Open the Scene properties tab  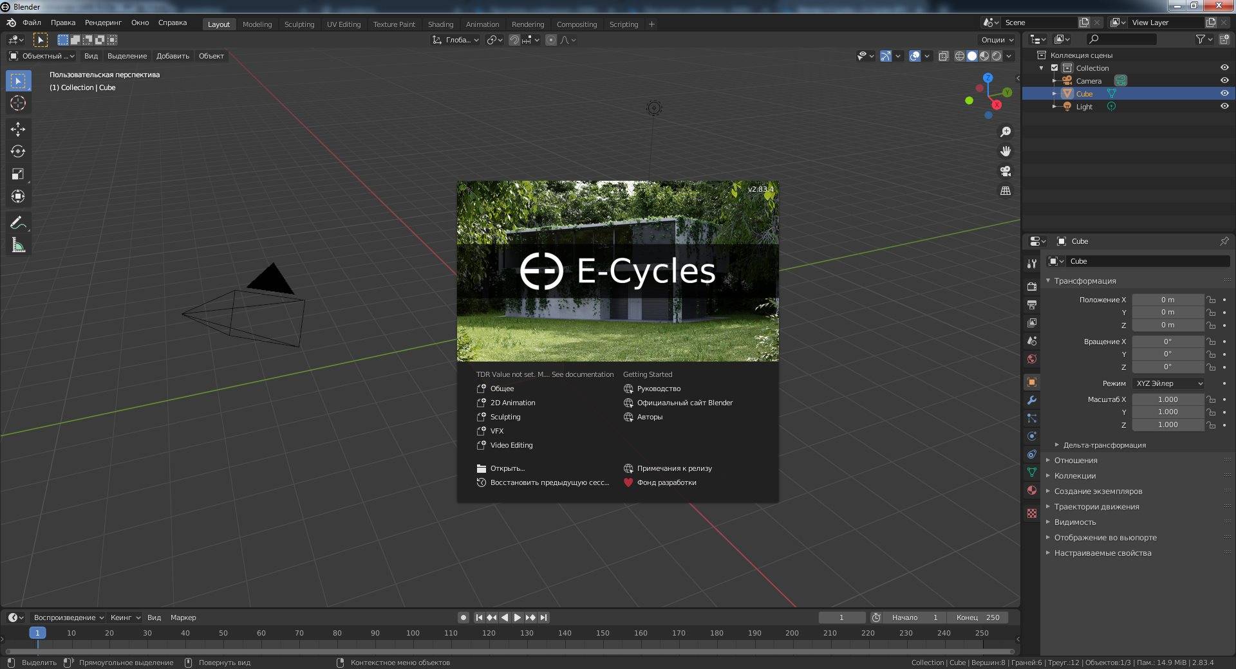[1032, 340]
